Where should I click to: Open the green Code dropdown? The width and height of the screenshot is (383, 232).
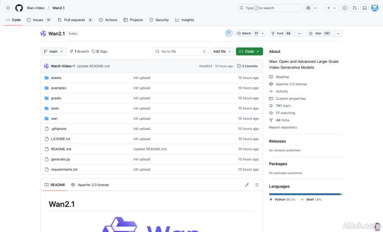249,52
